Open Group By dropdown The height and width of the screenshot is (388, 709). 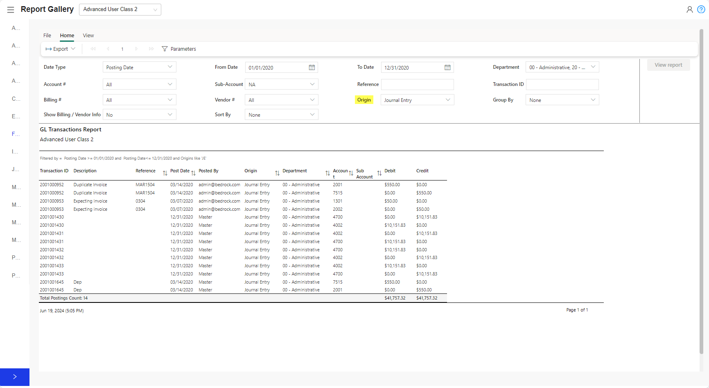click(562, 100)
